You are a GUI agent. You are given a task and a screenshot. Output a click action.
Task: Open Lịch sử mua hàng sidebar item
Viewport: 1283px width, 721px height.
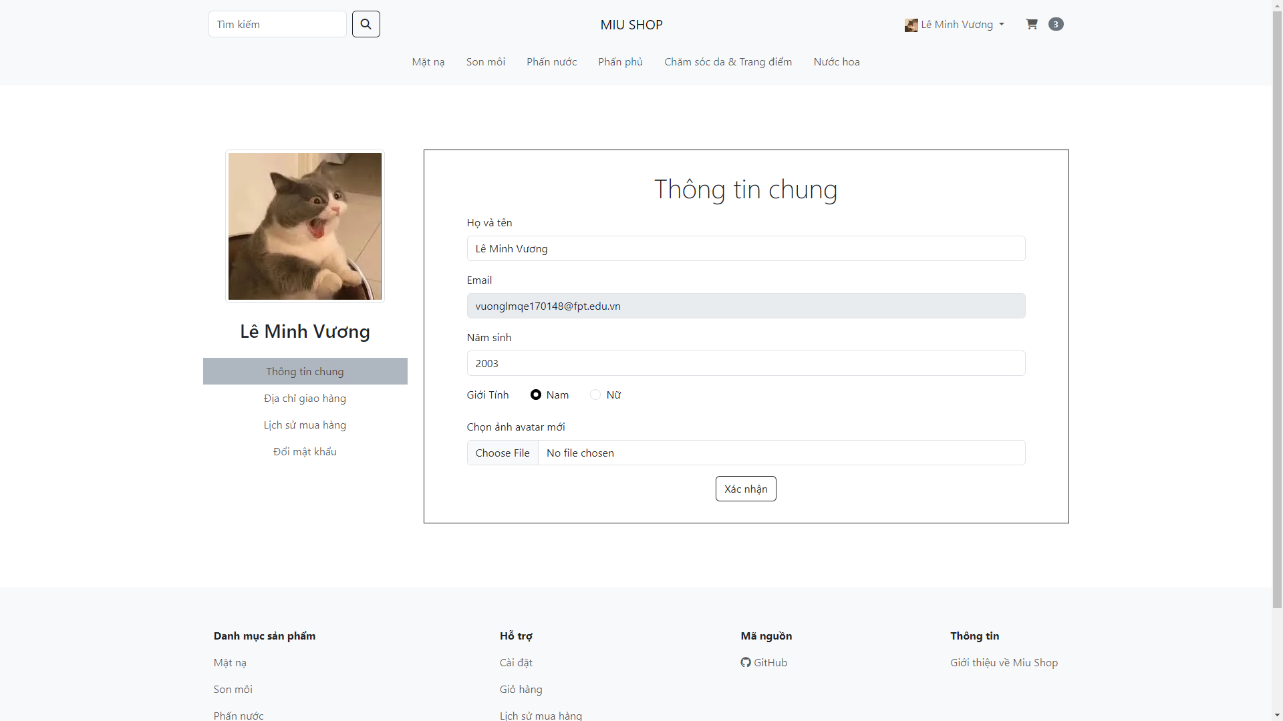305,425
